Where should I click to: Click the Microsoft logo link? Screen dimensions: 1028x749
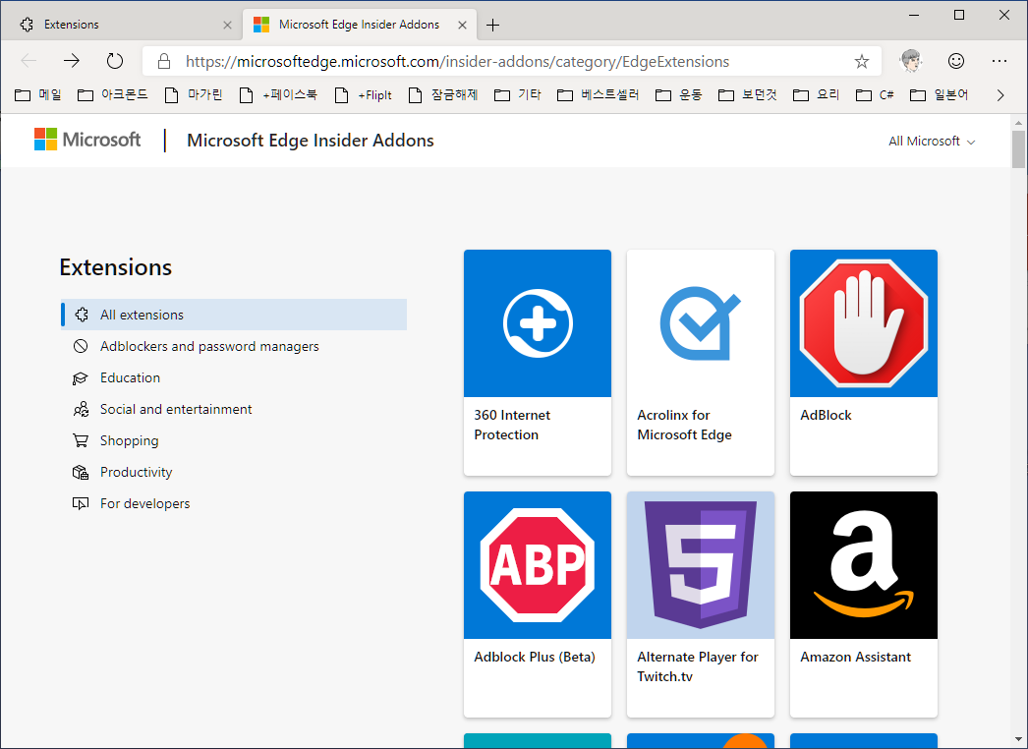point(87,140)
